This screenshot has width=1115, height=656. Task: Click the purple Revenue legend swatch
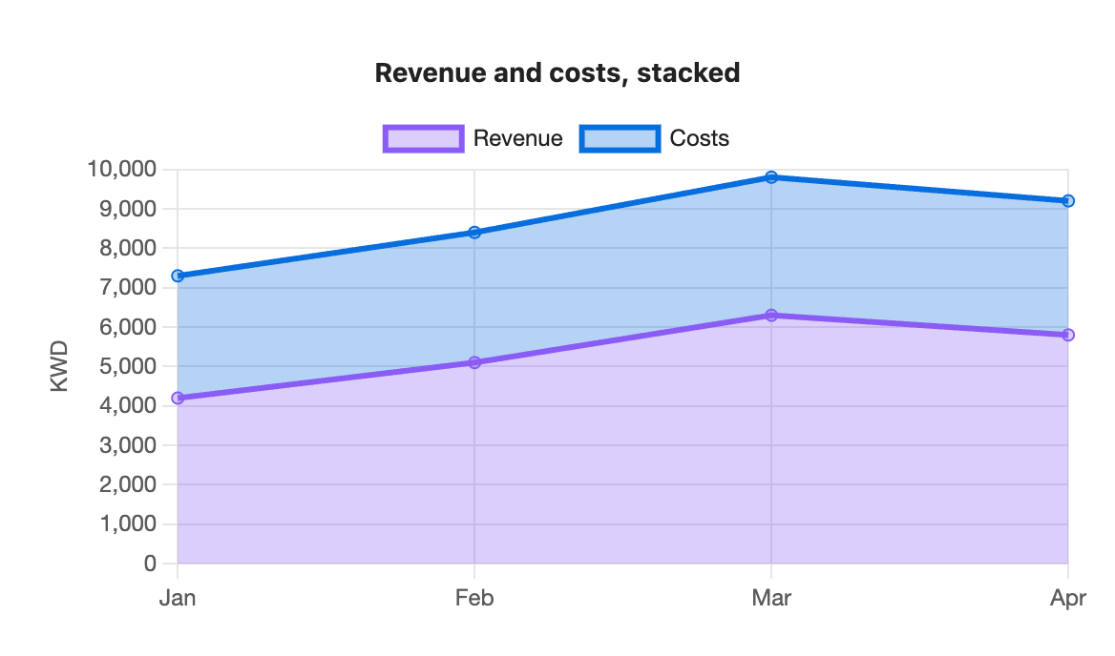coord(423,138)
